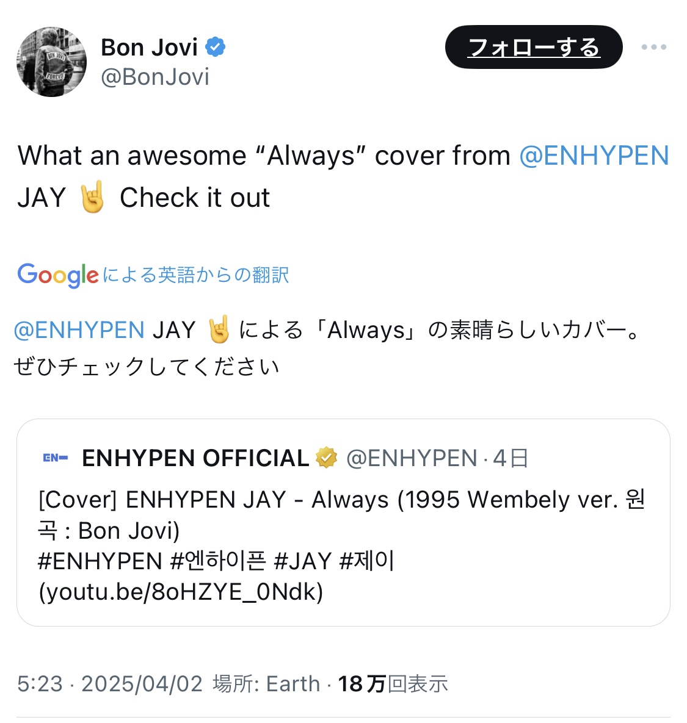Image resolution: width=687 pixels, height=723 pixels.
Task: Click the rock-on emoji in the Japanese translation
Action: [219, 329]
